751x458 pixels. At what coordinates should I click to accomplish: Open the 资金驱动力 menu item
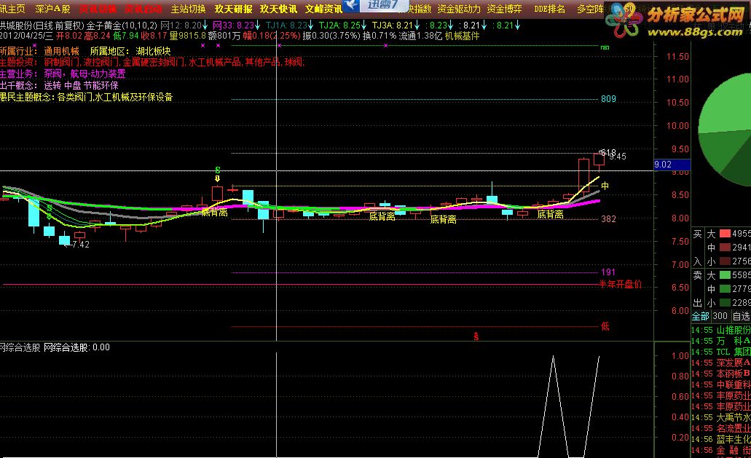[459, 9]
